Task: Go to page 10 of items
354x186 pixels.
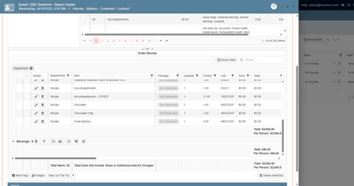Action: pyautogui.click(x=149, y=41)
